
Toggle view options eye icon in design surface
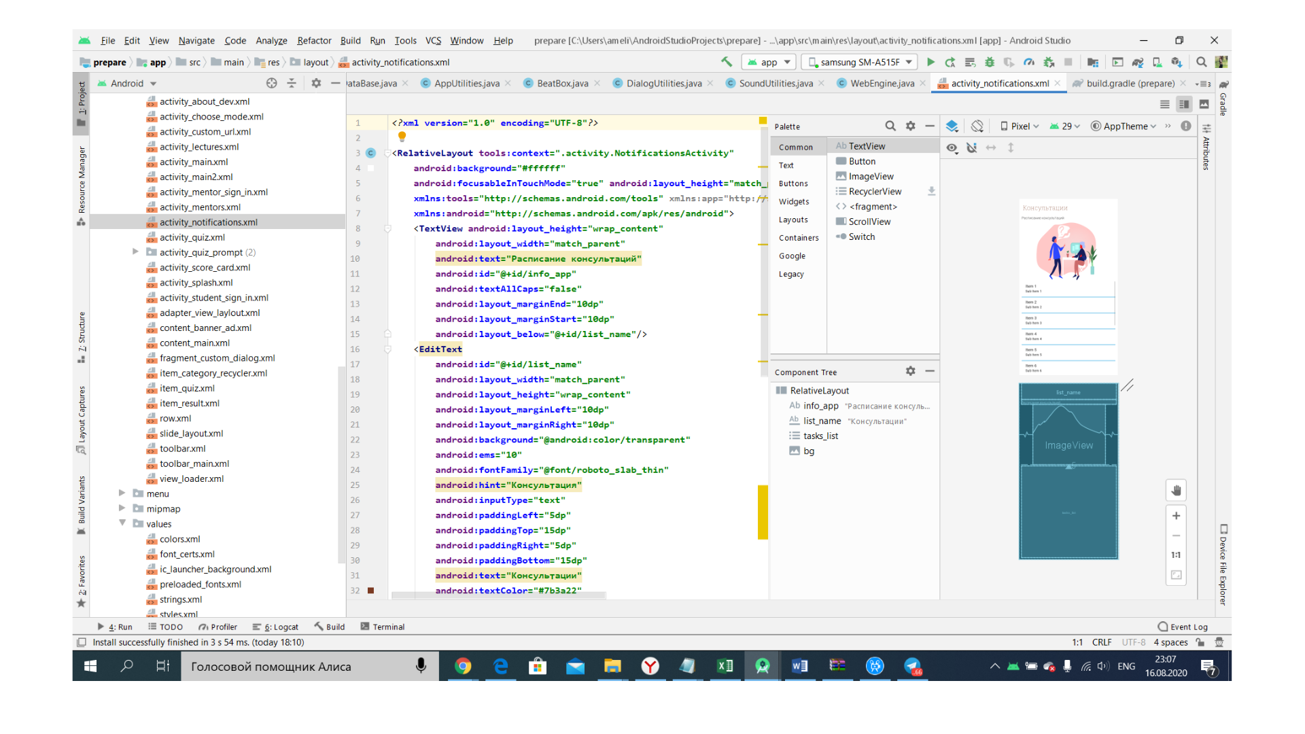pyautogui.click(x=952, y=147)
